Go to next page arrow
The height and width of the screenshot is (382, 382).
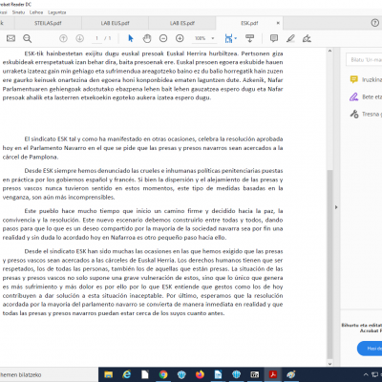(79, 38)
